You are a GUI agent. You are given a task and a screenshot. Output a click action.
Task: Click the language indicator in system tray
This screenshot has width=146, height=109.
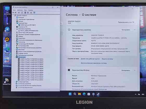tap(143, 94)
